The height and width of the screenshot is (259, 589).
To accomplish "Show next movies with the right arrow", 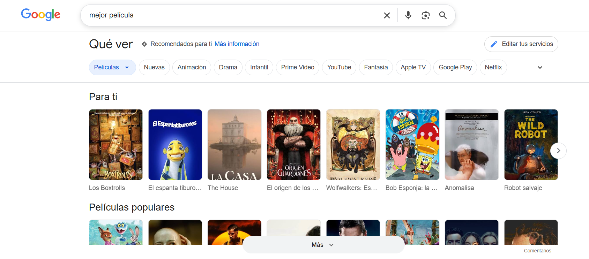I will [x=558, y=151].
